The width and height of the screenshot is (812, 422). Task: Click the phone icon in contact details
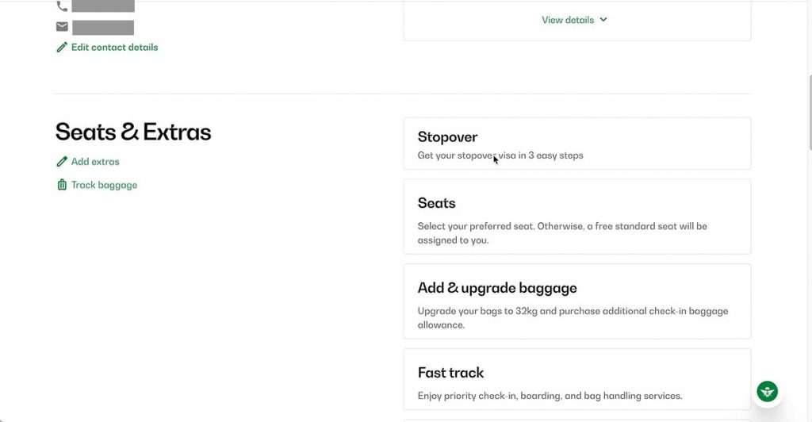point(62,6)
